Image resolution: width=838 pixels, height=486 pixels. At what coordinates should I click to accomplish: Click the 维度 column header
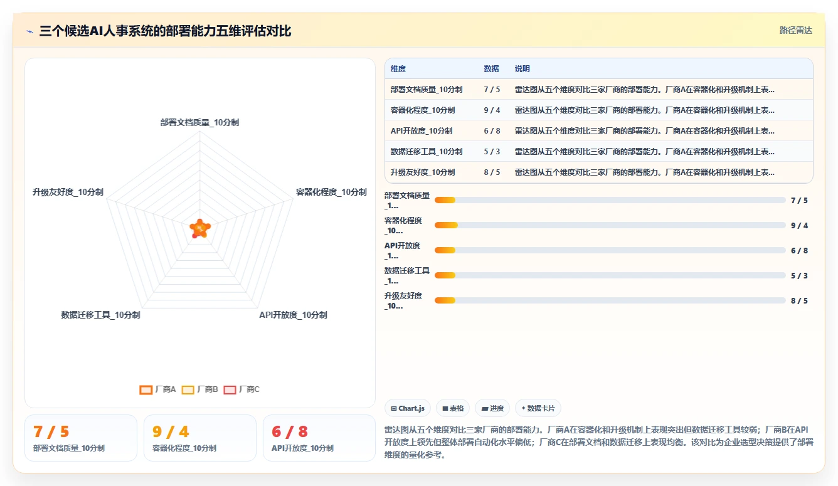(398, 69)
